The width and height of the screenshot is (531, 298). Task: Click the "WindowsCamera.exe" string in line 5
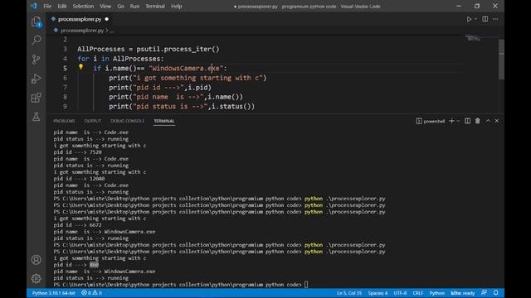coord(186,68)
